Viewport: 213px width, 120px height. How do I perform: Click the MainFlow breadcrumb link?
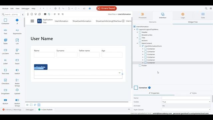(112, 14)
